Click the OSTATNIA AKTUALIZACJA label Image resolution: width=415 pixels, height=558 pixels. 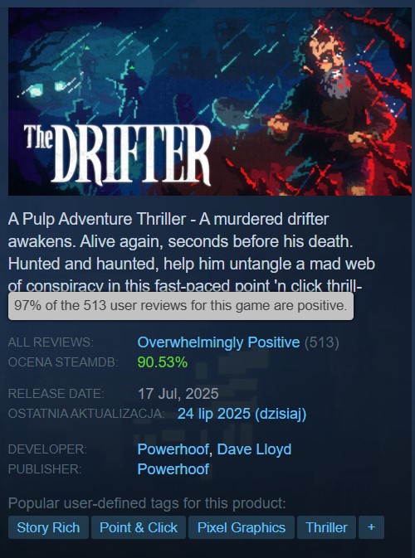pyautogui.click(x=86, y=414)
